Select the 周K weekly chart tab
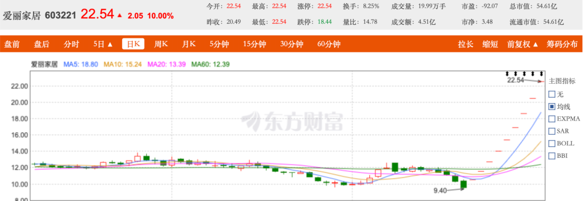 (x=161, y=44)
